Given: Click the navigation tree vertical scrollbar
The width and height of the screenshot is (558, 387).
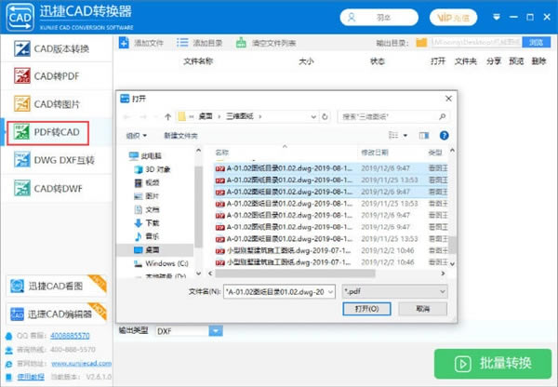Looking at the screenshot, I should pos(199,207).
